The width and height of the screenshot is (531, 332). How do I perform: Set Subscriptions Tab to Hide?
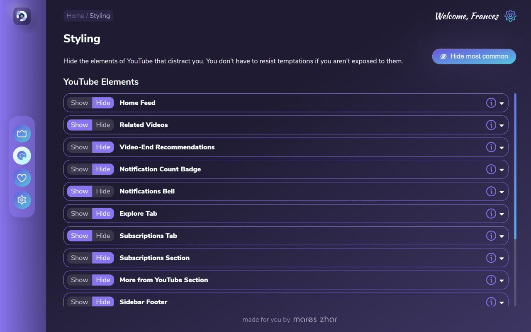(103, 236)
